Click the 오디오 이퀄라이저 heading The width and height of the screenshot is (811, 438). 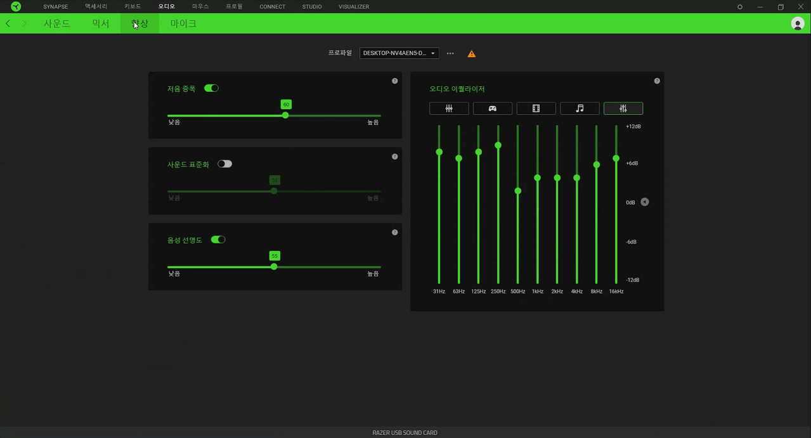pyautogui.click(x=457, y=89)
